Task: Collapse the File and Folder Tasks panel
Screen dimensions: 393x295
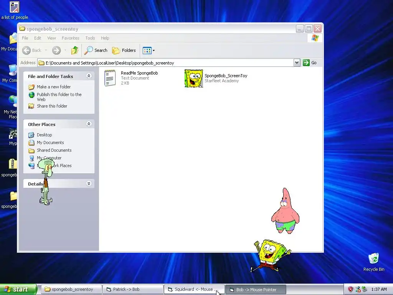Action: (89, 76)
